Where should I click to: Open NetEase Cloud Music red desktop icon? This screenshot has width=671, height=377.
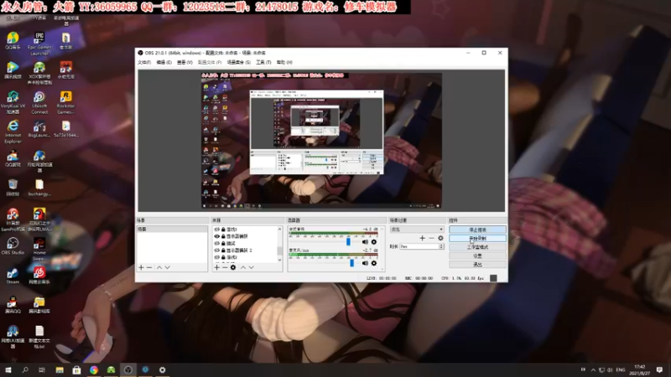39,276
